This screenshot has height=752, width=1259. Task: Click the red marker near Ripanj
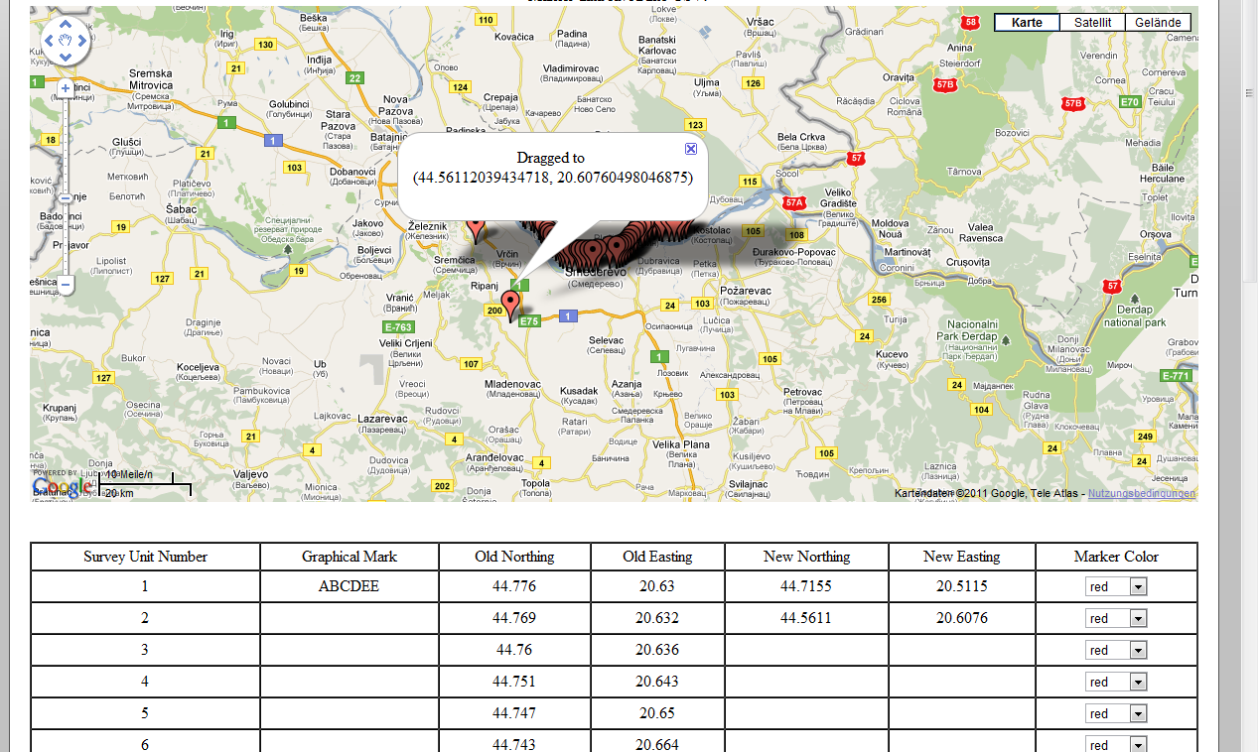point(511,306)
